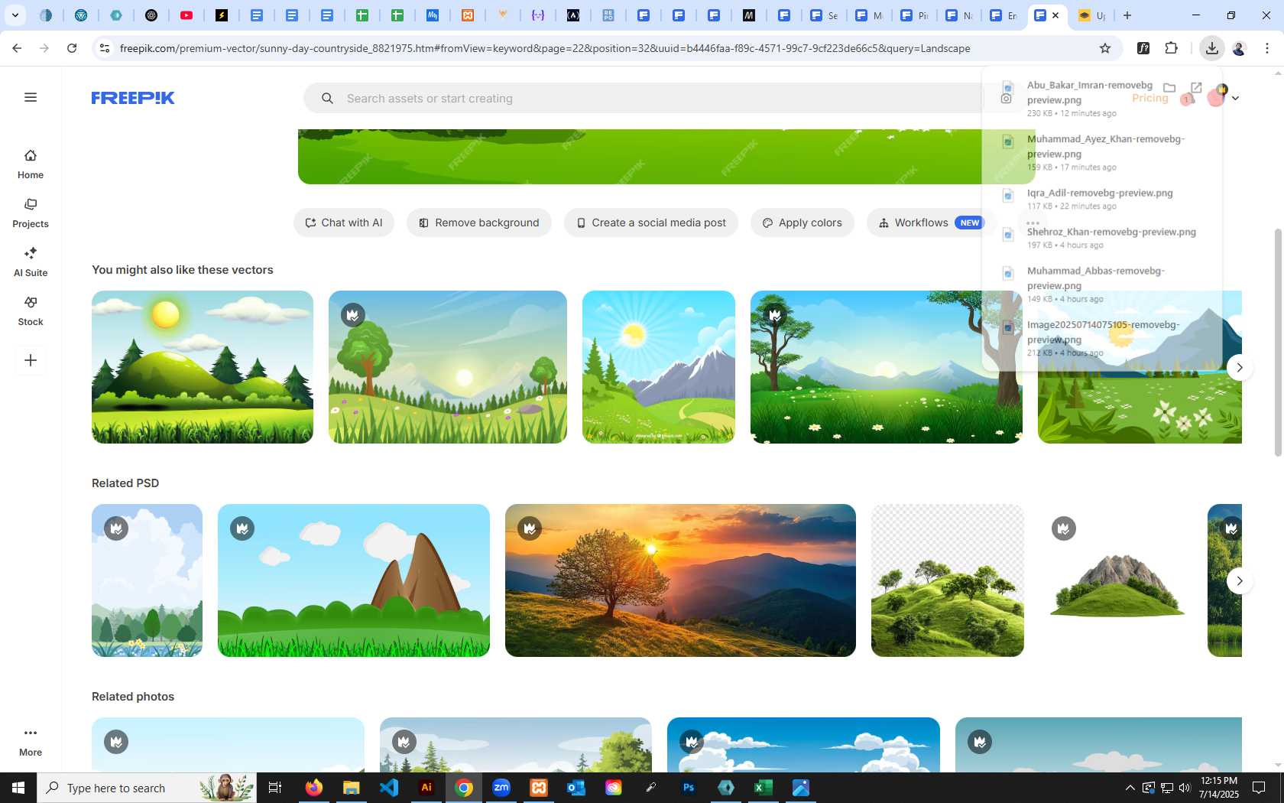Open sunset tree landscape PSD thumbnail
The height and width of the screenshot is (803, 1284).
tap(680, 580)
